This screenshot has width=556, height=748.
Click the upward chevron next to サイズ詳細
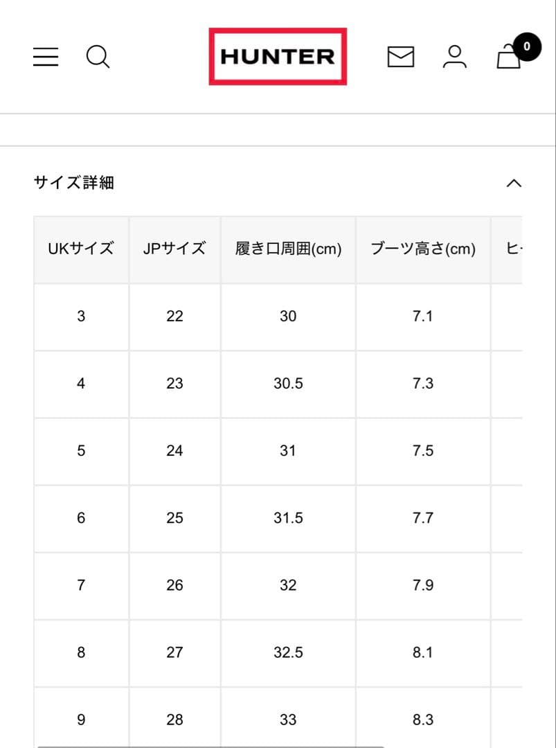coord(514,183)
